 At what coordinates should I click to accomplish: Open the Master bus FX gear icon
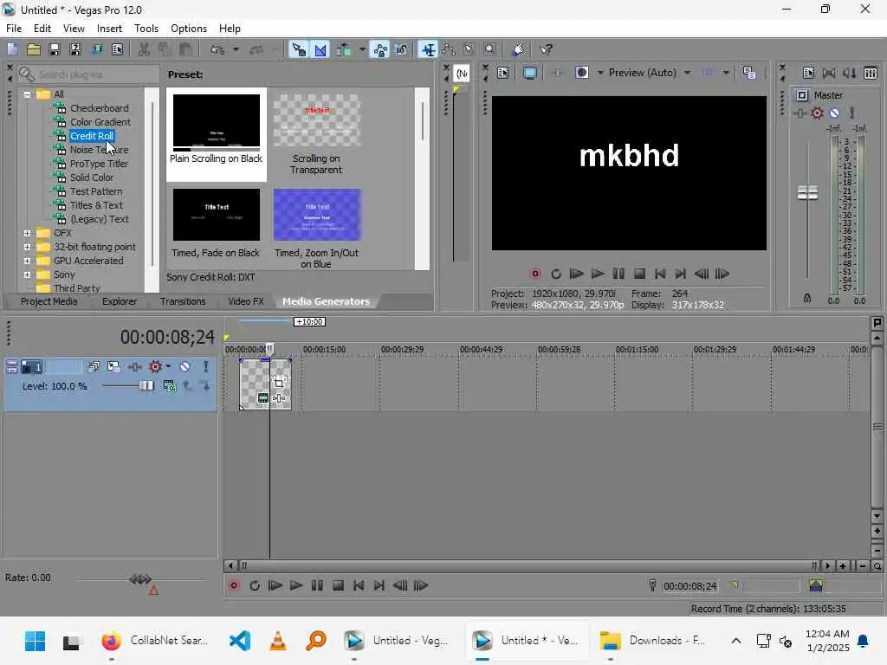coord(817,113)
